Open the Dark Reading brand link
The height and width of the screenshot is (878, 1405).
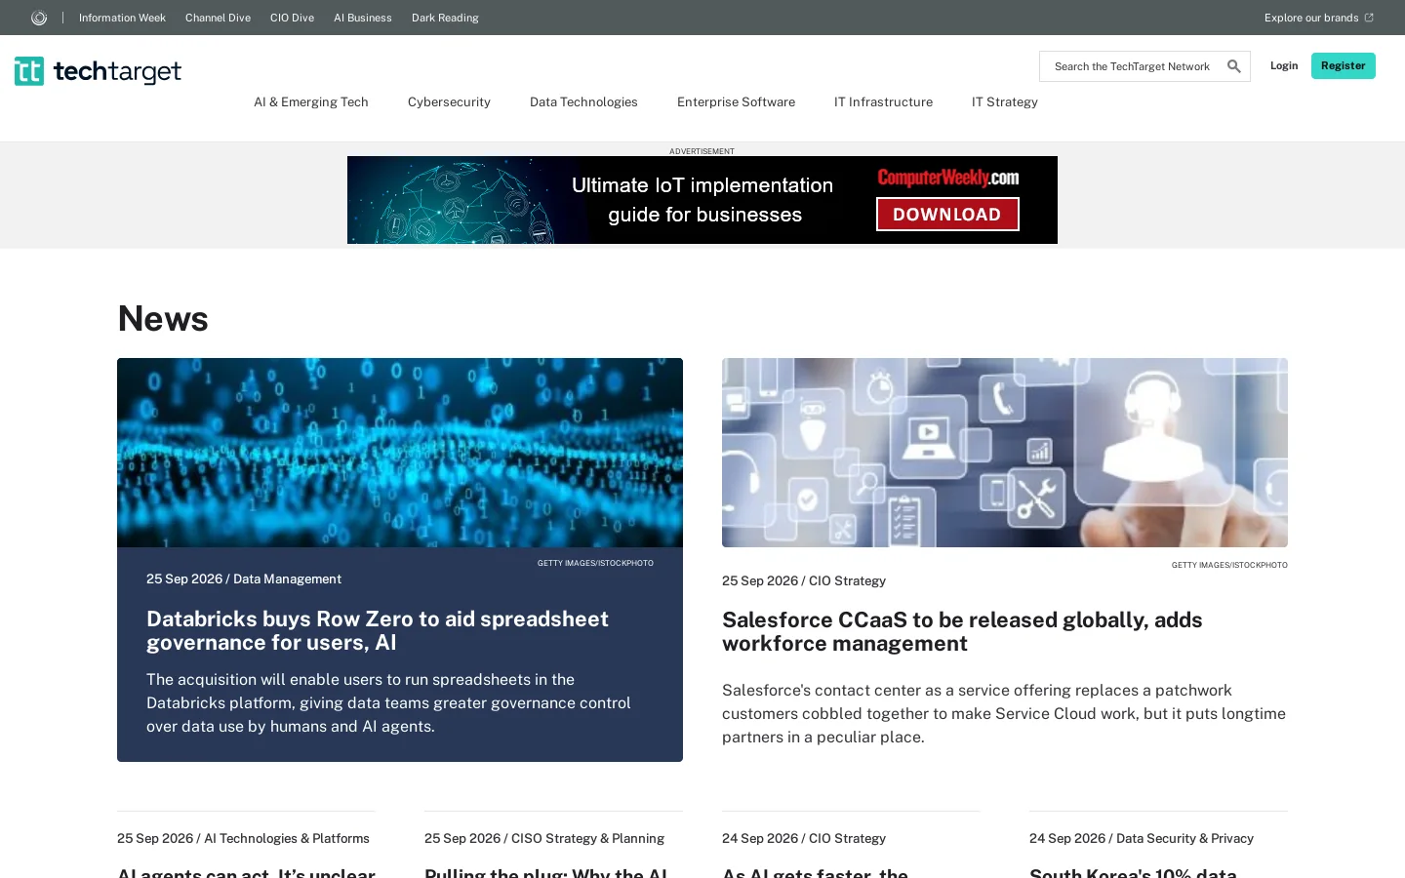click(445, 18)
